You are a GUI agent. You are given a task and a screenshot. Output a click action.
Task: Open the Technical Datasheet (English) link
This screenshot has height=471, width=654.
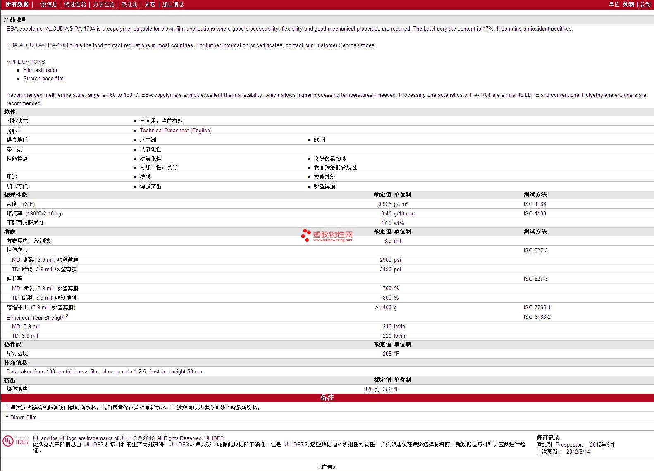(x=176, y=130)
